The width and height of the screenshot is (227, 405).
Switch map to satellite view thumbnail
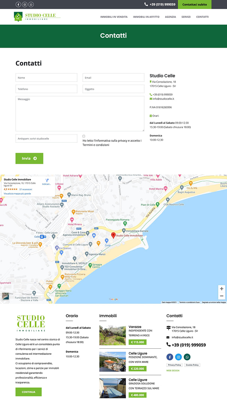click(x=5, y=296)
